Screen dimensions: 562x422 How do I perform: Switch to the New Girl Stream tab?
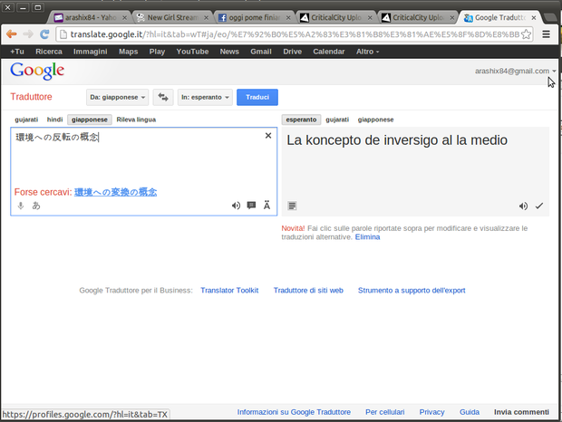coord(172,17)
